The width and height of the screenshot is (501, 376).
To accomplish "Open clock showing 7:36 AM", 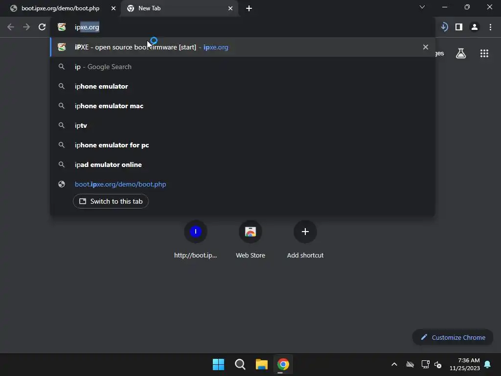I will [x=465, y=364].
